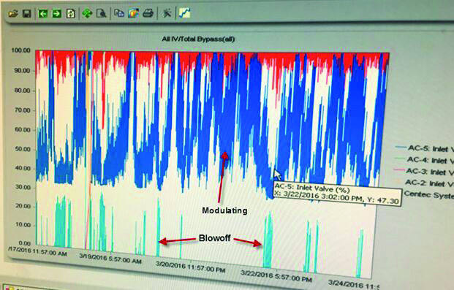The height and width of the screenshot is (290, 454).
Task: Select the AC-3 Inlet Valve legend entry
Action: tap(424, 172)
